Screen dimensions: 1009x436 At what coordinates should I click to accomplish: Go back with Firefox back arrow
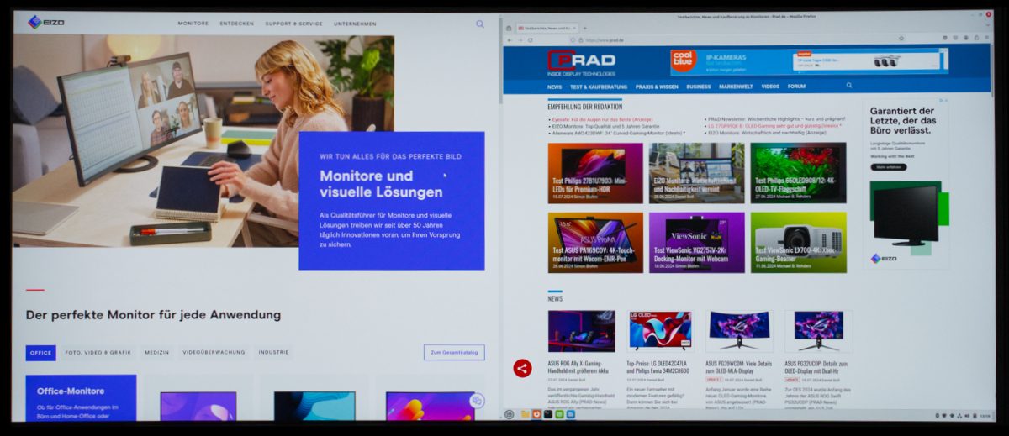(510, 40)
